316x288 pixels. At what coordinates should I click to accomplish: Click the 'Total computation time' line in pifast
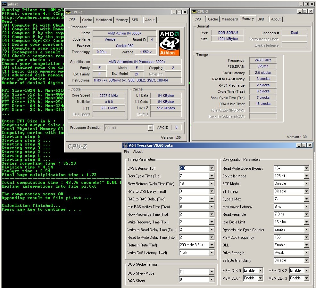coord(62,183)
